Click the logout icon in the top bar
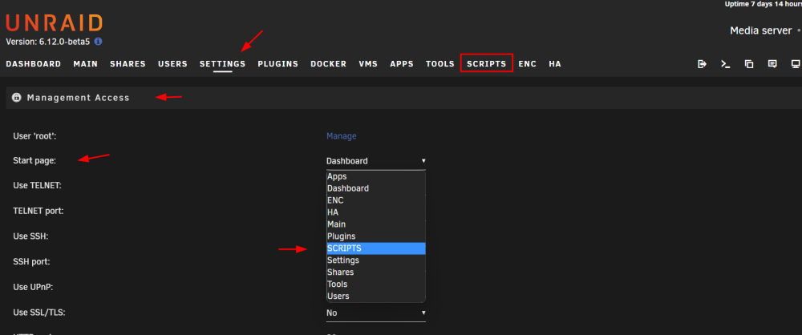The height and width of the screenshot is (335, 802). (x=703, y=64)
